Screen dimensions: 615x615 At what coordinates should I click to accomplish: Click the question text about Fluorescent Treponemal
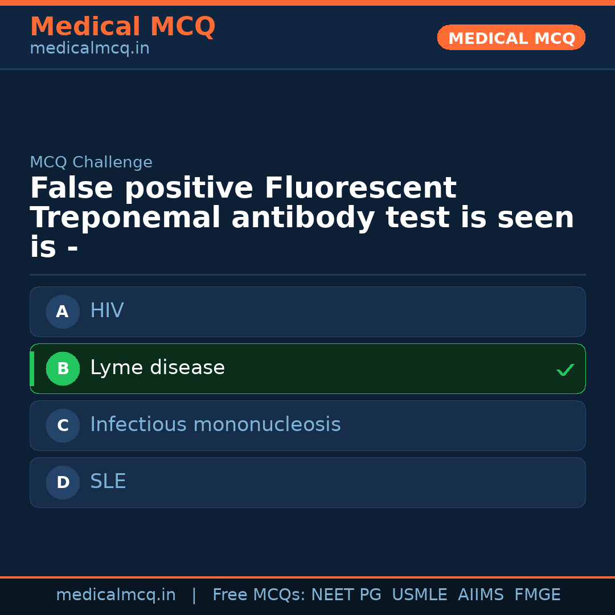click(x=302, y=218)
